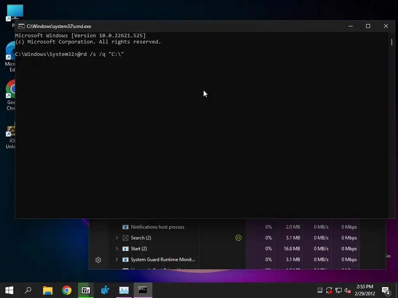The height and width of the screenshot is (298, 398).
Task: Select System Guard Runtime Monit... process name
Action: tap(163, 260)
